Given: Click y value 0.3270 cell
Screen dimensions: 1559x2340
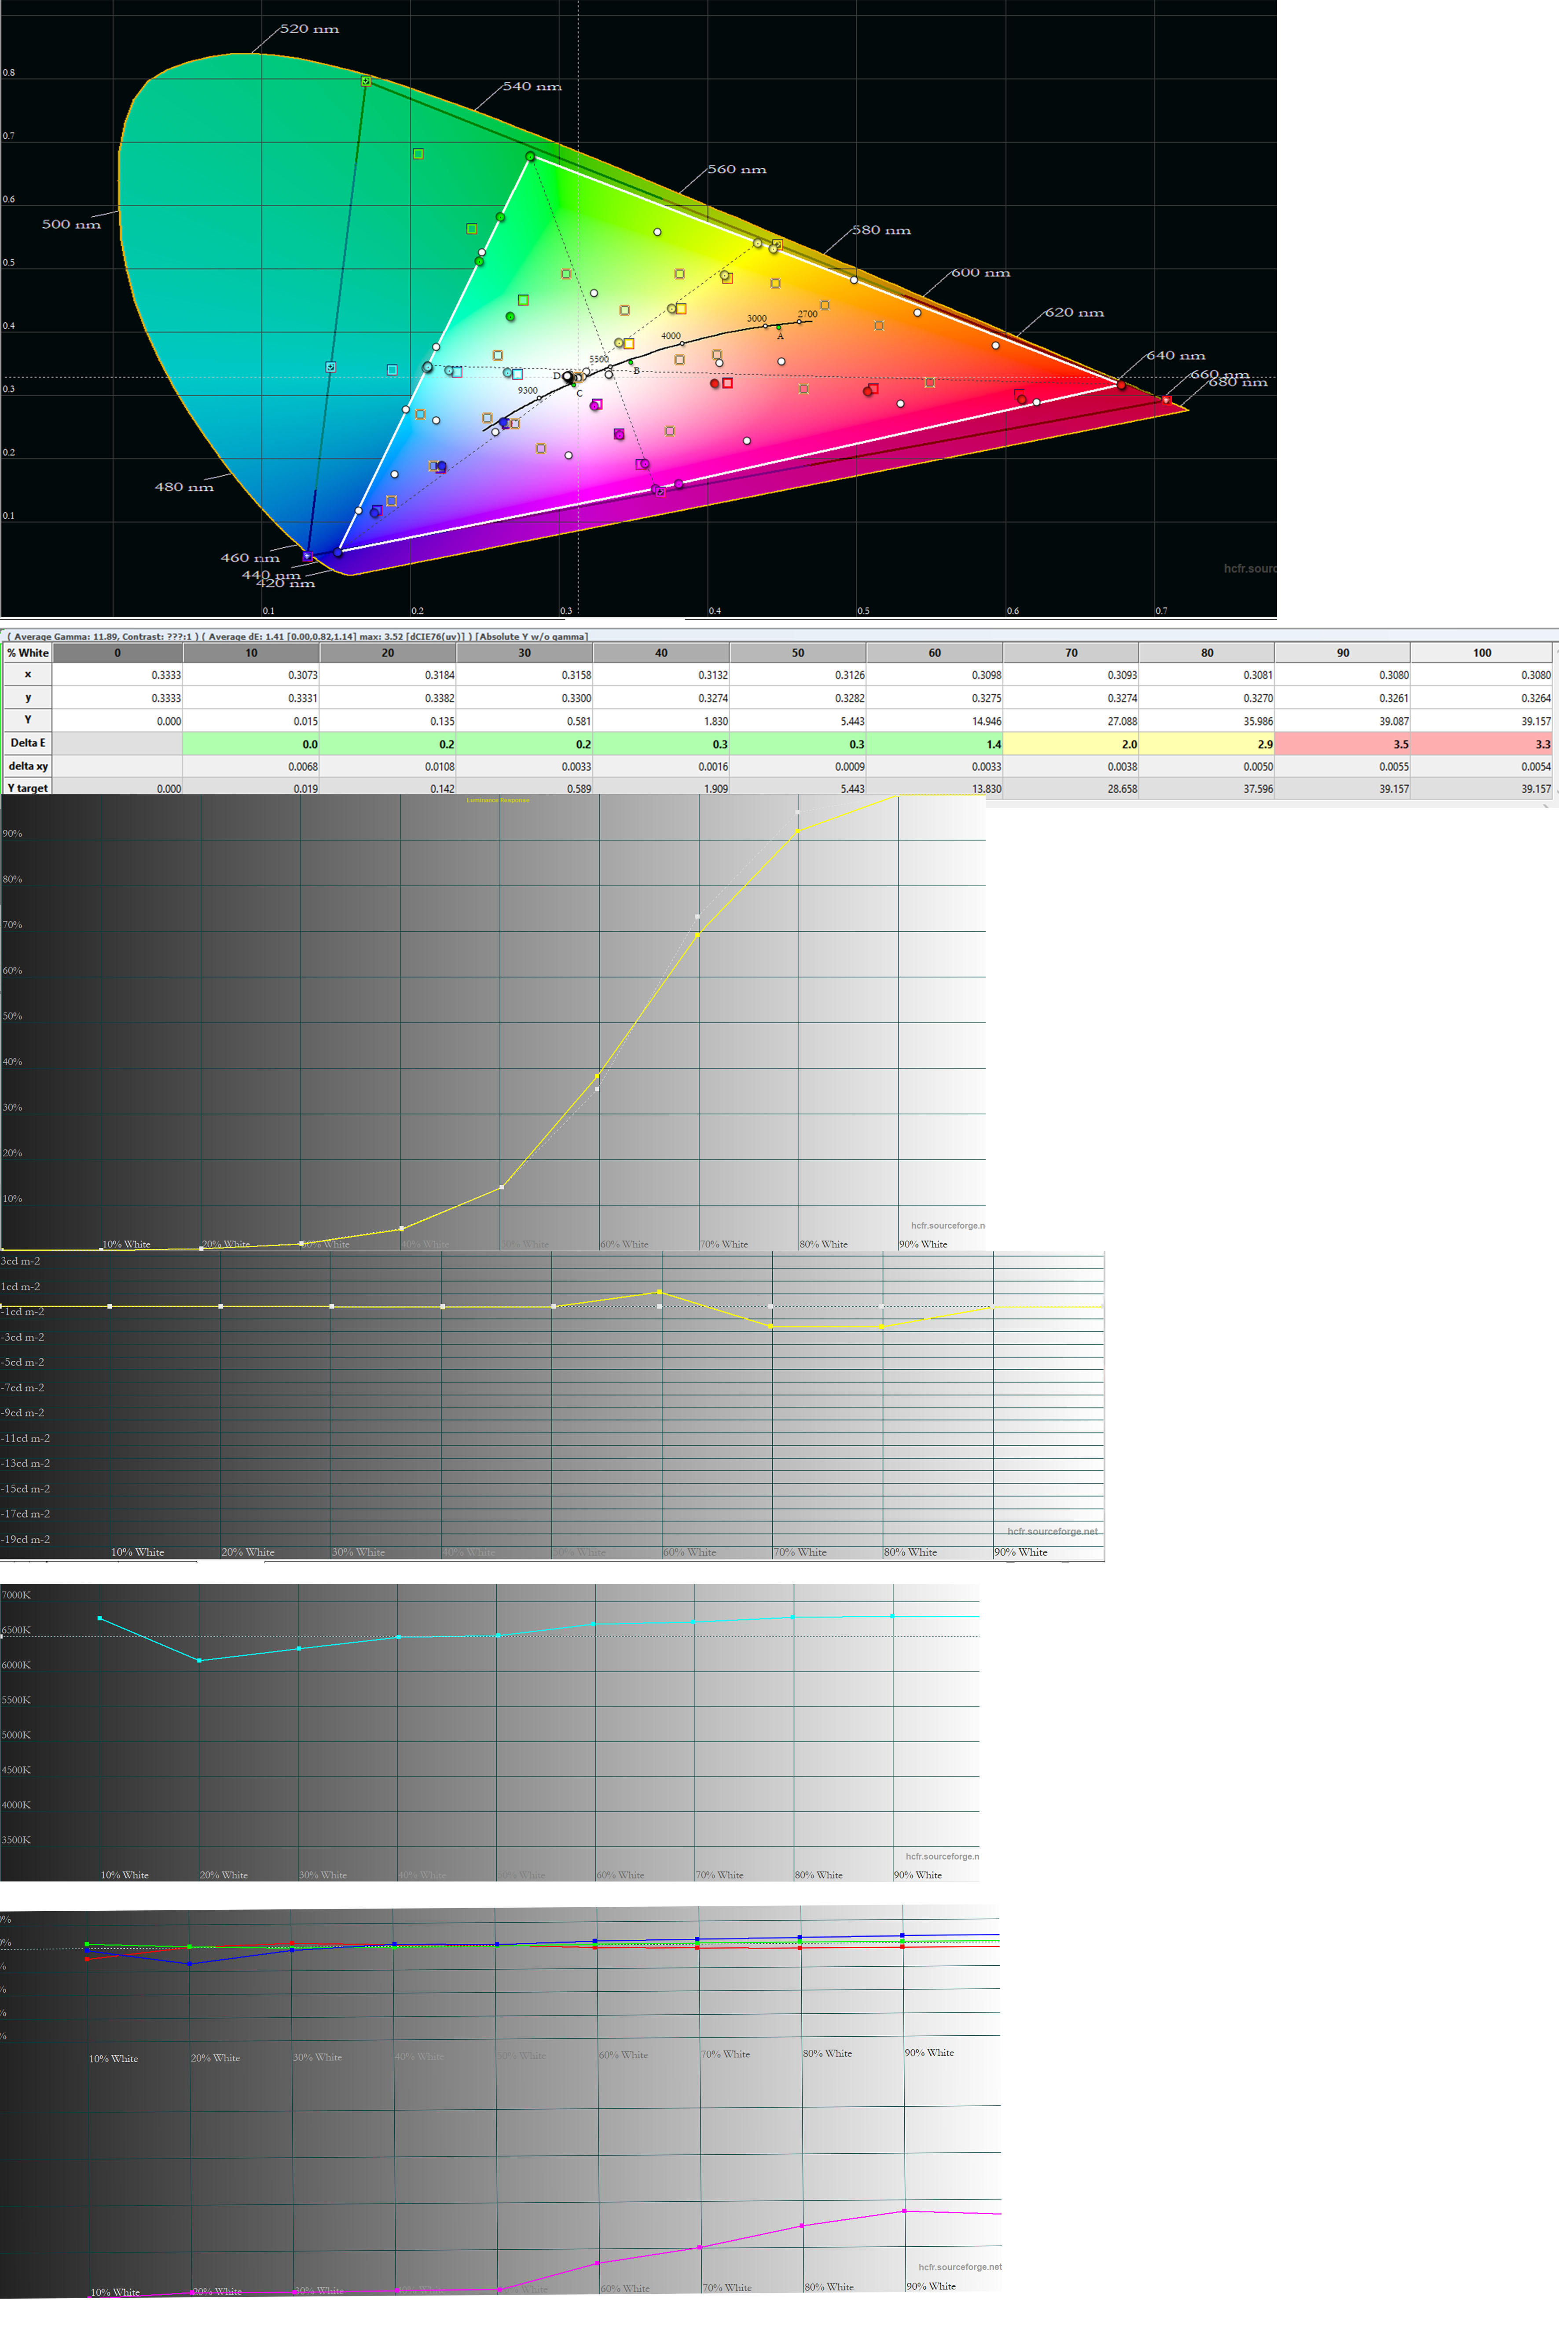Looking at the screenshot, I should 1207,697.
